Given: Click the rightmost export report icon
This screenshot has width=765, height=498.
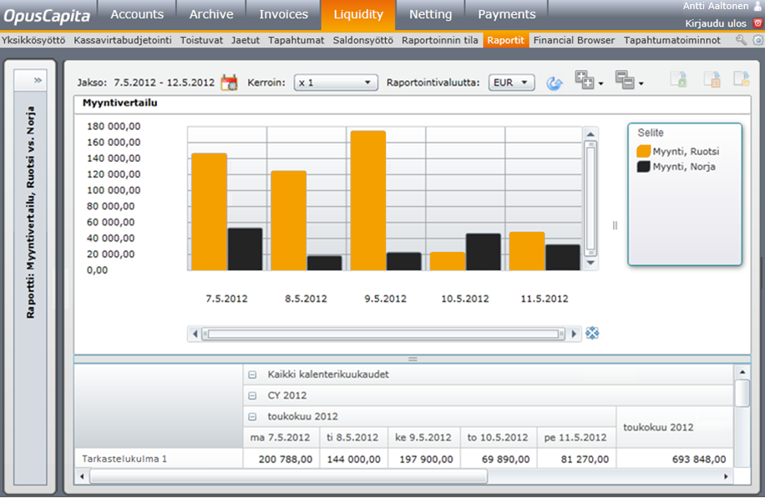Looking at the screenshot, I should tap(741, 79).
